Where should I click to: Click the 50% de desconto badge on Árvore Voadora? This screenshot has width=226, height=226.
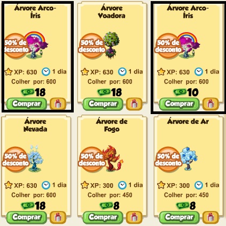(92, 46)
